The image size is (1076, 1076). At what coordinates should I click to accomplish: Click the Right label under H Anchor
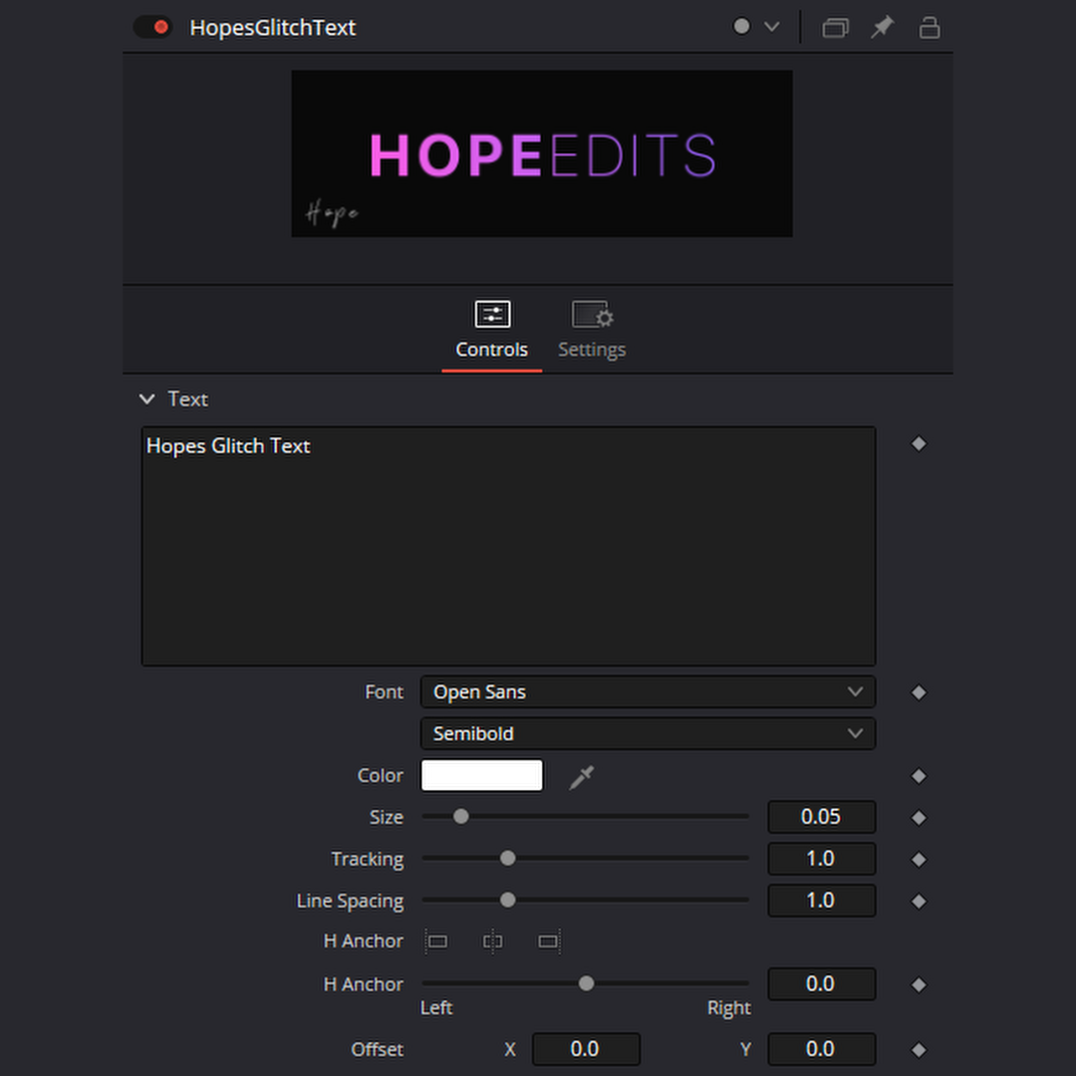[728, 1008]
